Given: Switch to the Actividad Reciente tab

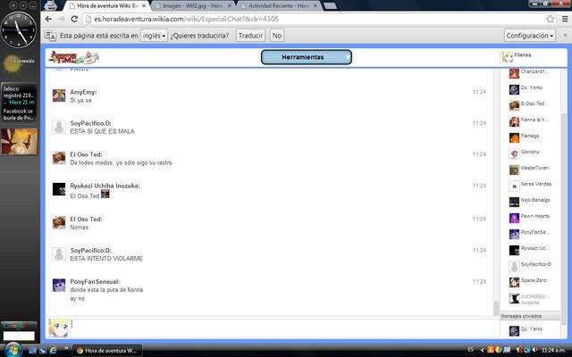Looking at the screenshot, I should tap(279, 6).
